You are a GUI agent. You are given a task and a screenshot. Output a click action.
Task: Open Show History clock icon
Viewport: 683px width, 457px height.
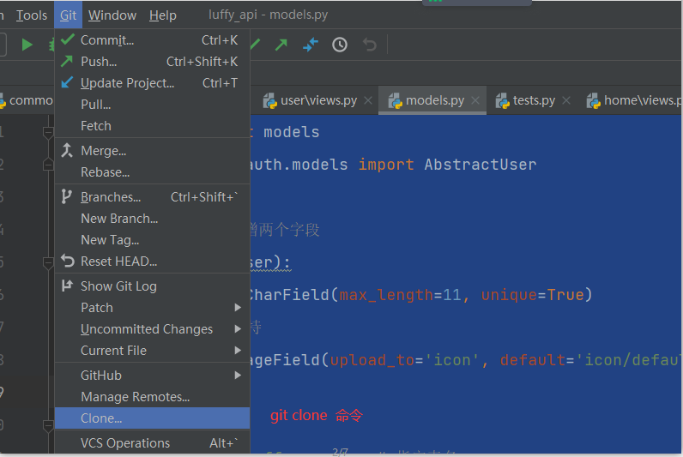[340, 45]
